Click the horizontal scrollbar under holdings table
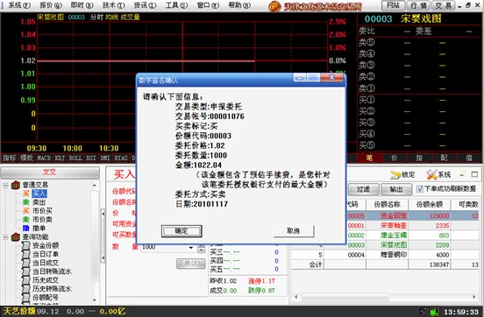Image resolution: width=484 pixels, height=317 pixels. coord(385,297)
